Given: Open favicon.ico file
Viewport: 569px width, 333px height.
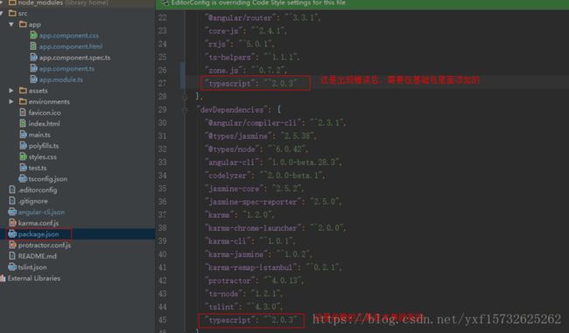Looking at the screenshot, I should 45,113.
